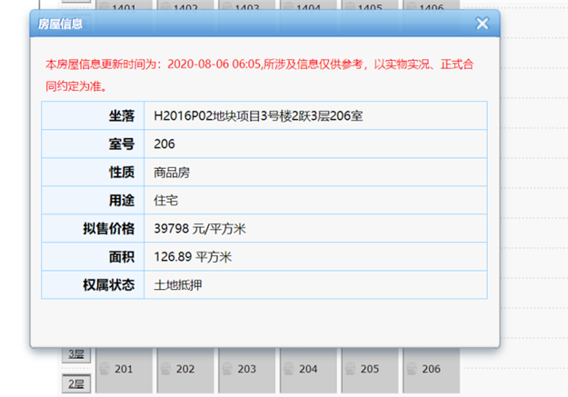The height and width of the screenshot is (397, 568).
Task: Click the icon beside room 205
Action: click(x=350, y=369)
